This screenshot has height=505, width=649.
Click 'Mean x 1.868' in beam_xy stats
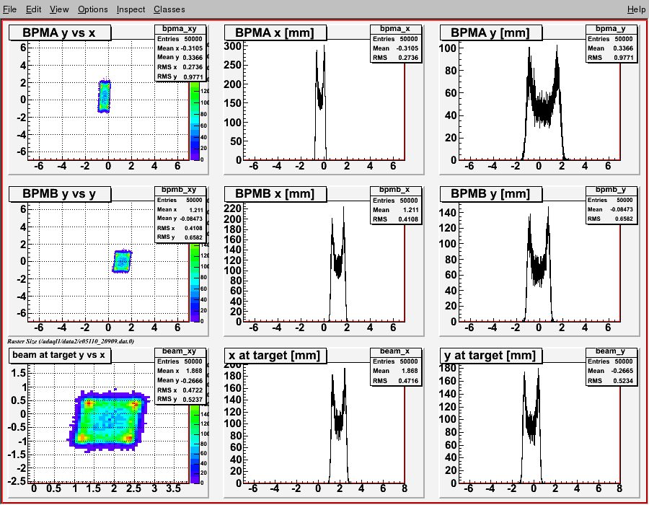180,371
